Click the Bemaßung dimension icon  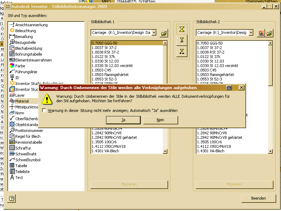coord(12,37)
